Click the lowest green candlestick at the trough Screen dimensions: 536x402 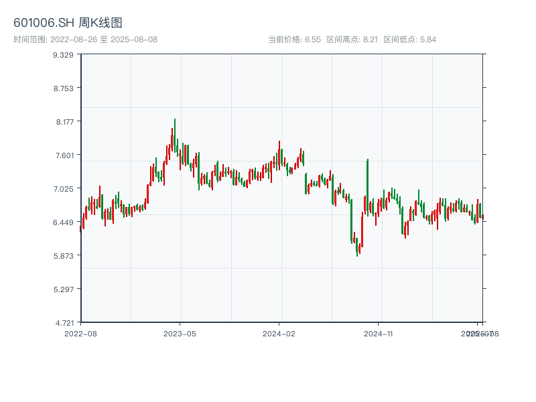357,247
